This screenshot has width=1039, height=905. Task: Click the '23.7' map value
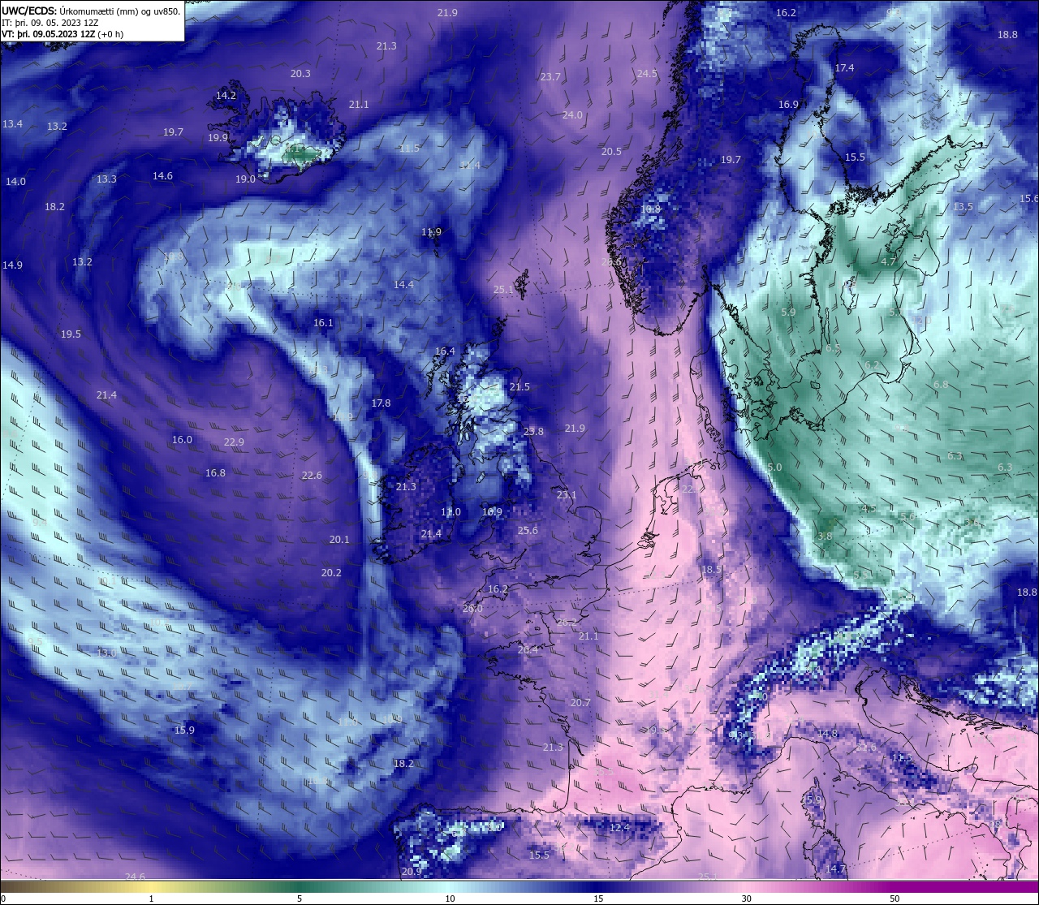[550, 77]
